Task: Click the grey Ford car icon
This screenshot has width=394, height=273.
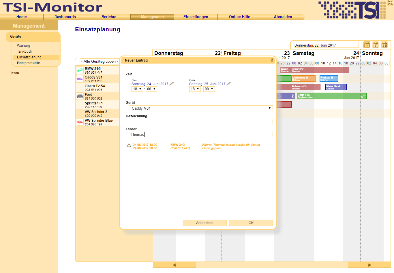Action: pyautogui.click(x=80, y=96)
